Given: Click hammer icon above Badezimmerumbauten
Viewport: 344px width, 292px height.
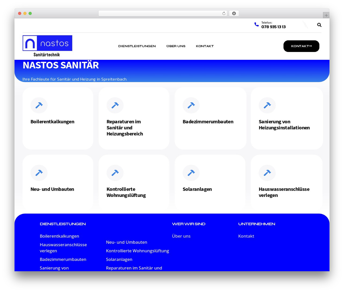Looking at the screenshot, I should click(191, 105).
